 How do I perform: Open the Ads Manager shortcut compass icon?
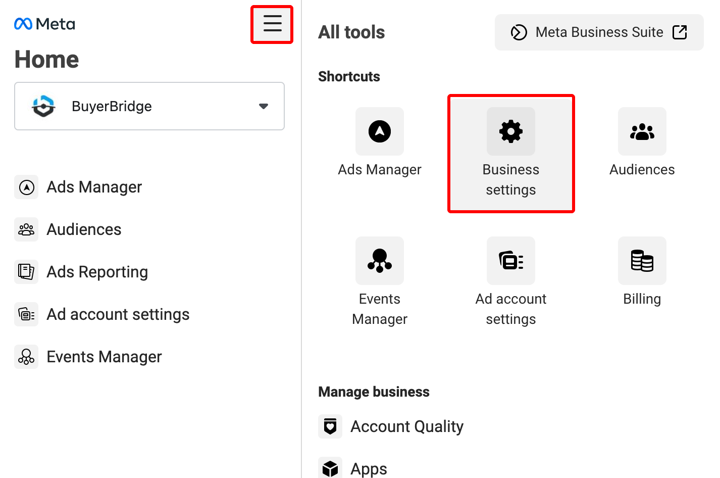tap(380, 131)
